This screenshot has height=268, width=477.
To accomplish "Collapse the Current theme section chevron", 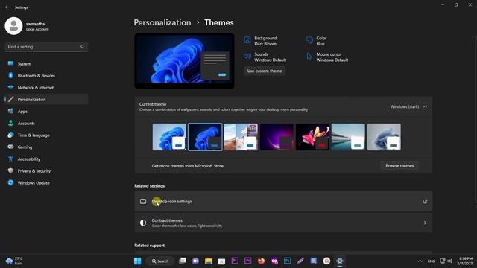I will [x=425, y=106].
